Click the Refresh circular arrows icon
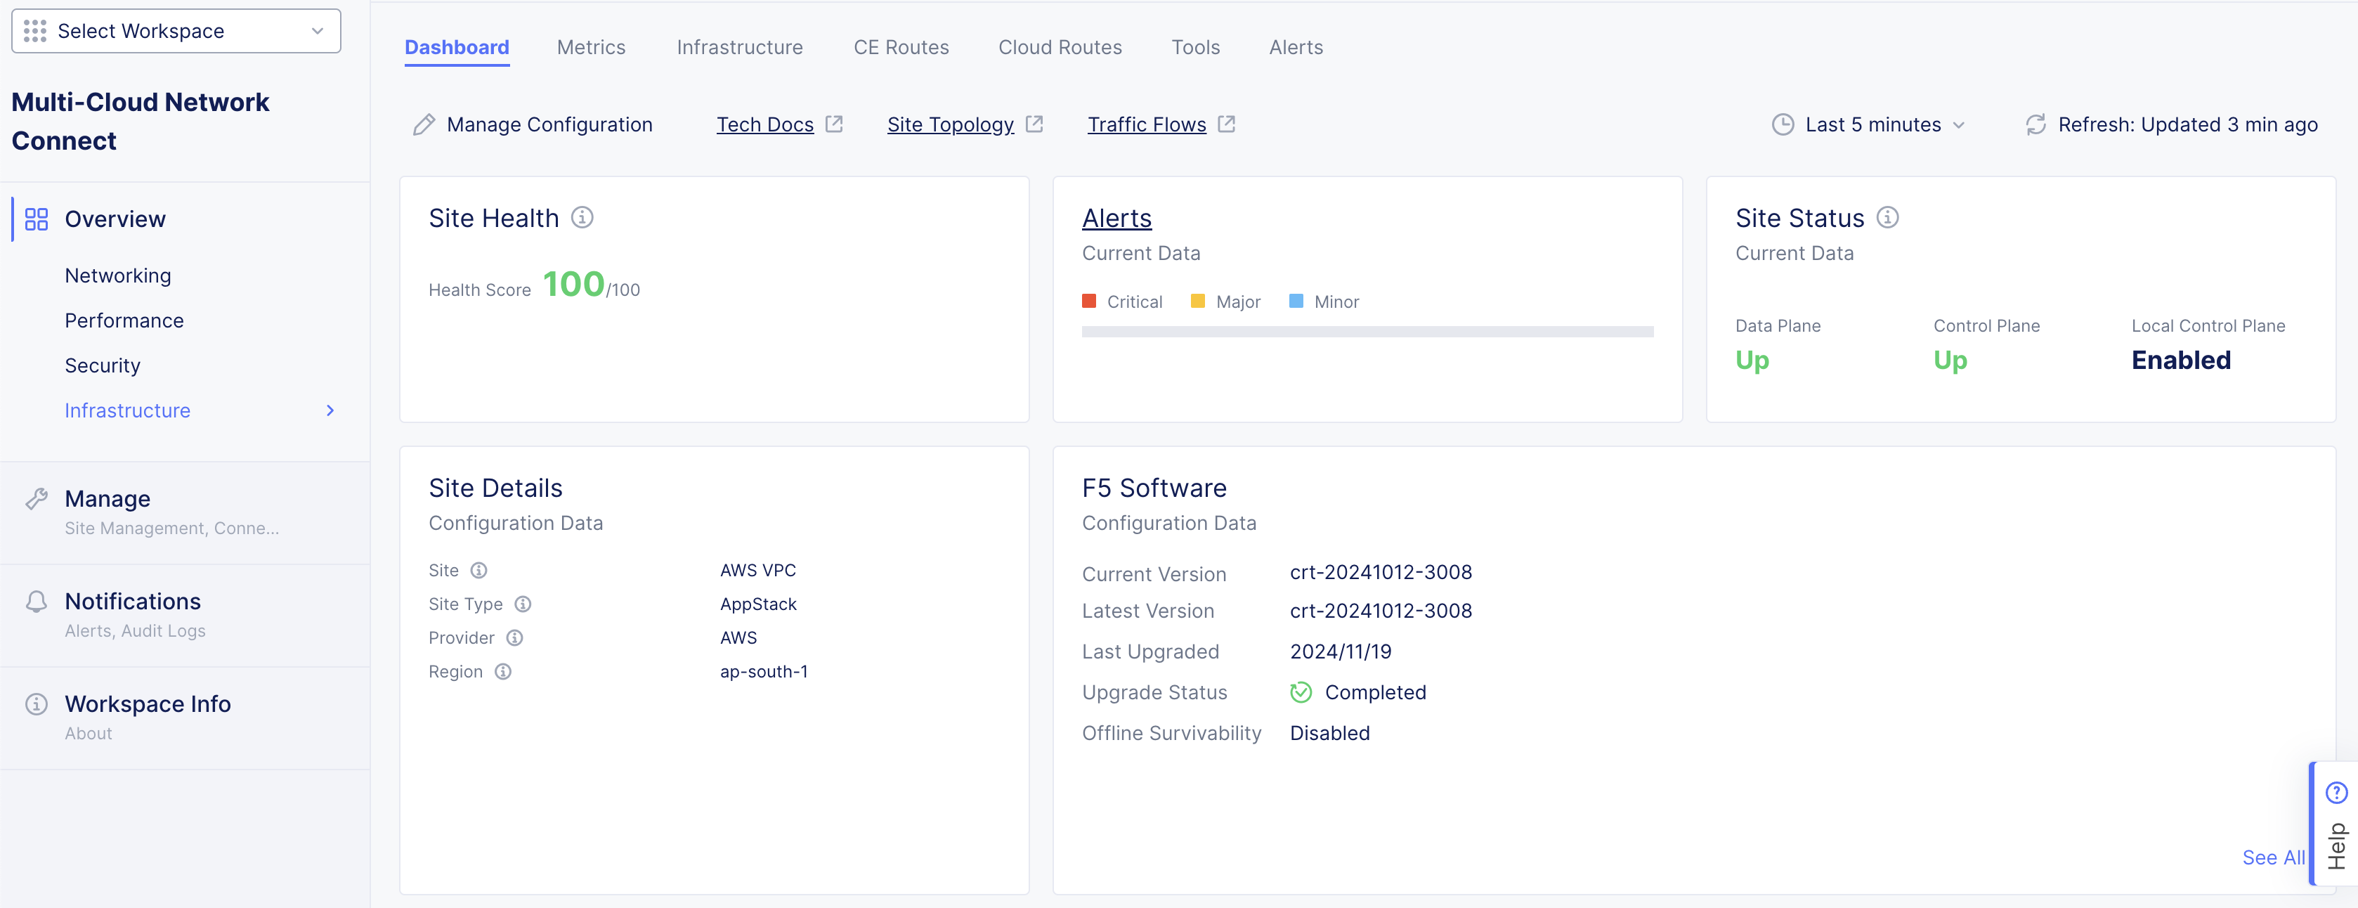Screen dimensions: 2358x908 coord(2035,124)
